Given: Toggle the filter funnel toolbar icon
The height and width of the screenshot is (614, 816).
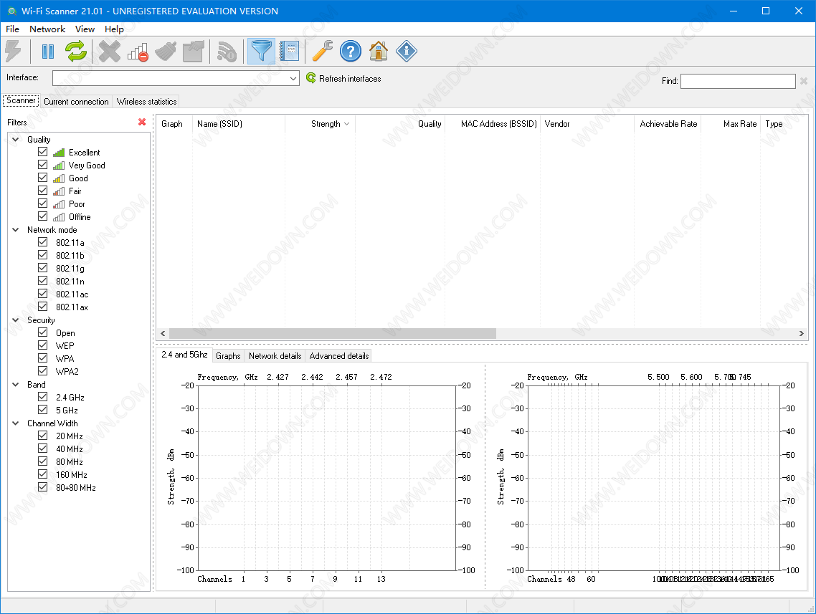Looking at the screenshot, I should 261,51.
